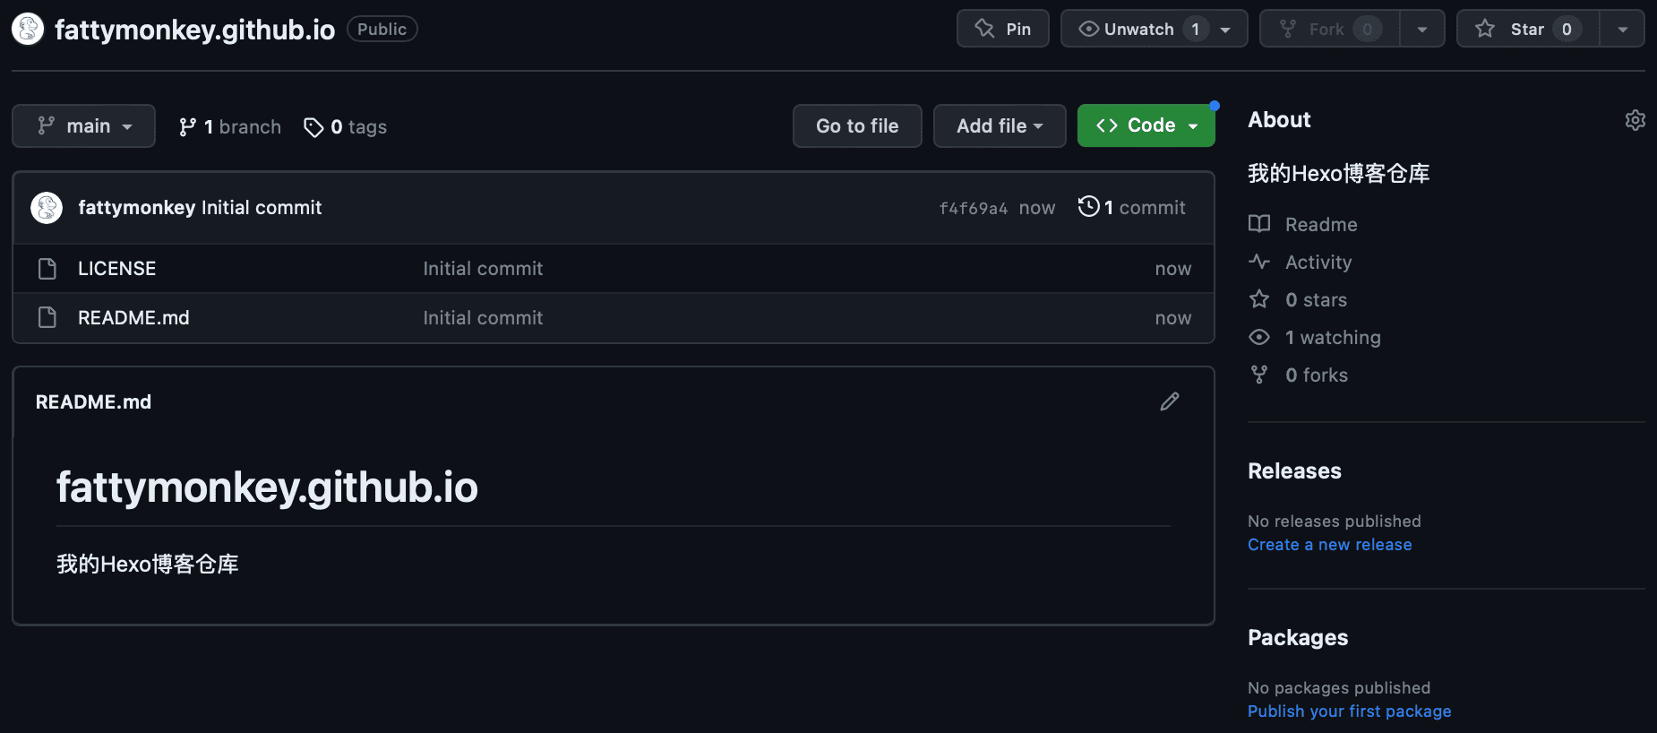This screenshot has height=733, width=1657.
Task: Edit README.md with the pencil icon
Action: coord(1170,401)
